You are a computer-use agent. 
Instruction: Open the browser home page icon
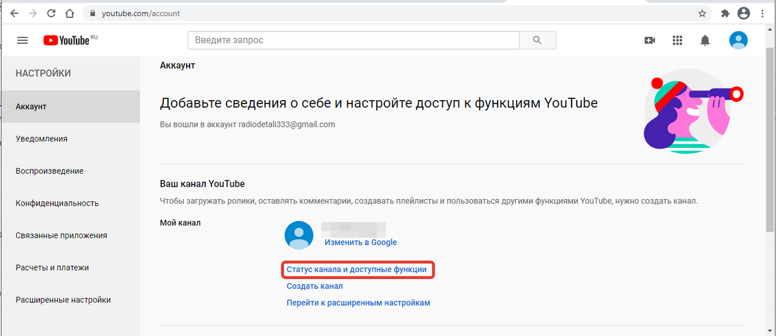coord(70,14)
